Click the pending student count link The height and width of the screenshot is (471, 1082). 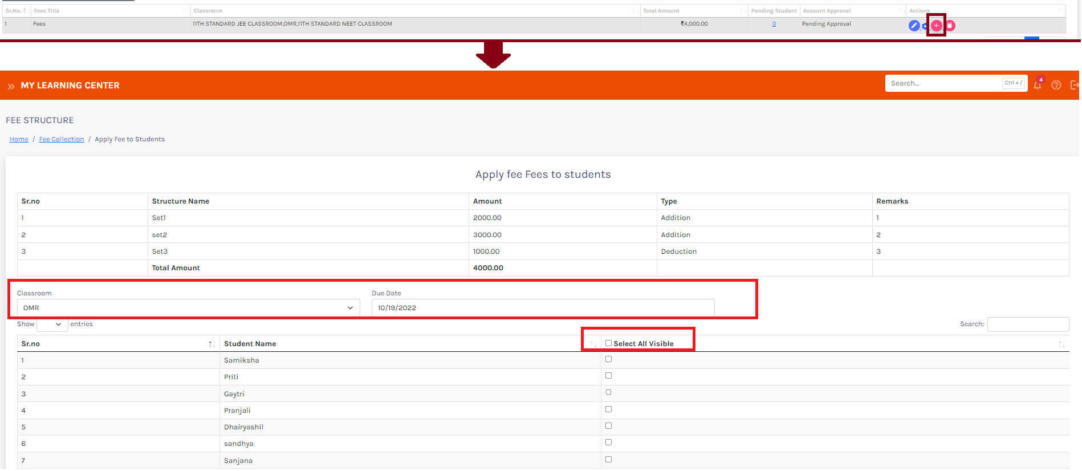click(x=774, y=24)
